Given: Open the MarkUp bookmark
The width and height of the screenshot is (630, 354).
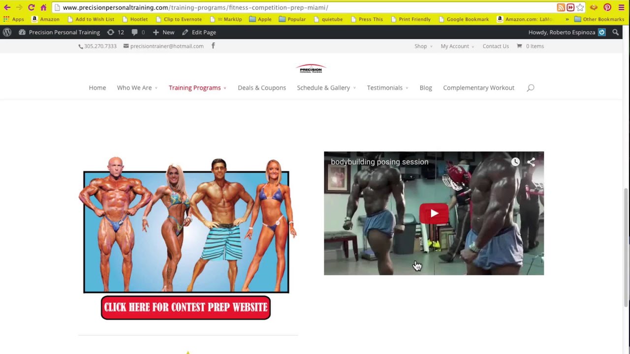Looking at the screenshot, I should click(226, 19).
